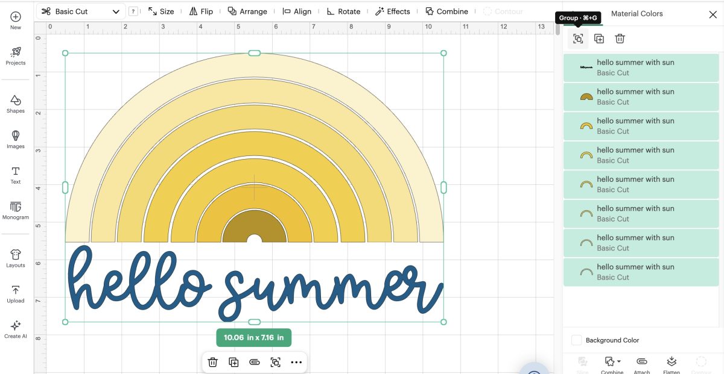Click the right-middle selection handle
The height and width of the screenshot is (374, 724).
tap(444, 187)
